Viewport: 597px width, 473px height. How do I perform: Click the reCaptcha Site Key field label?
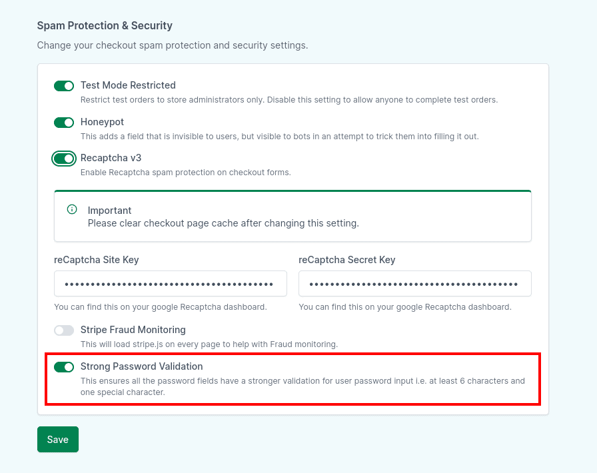click(96, 260)
